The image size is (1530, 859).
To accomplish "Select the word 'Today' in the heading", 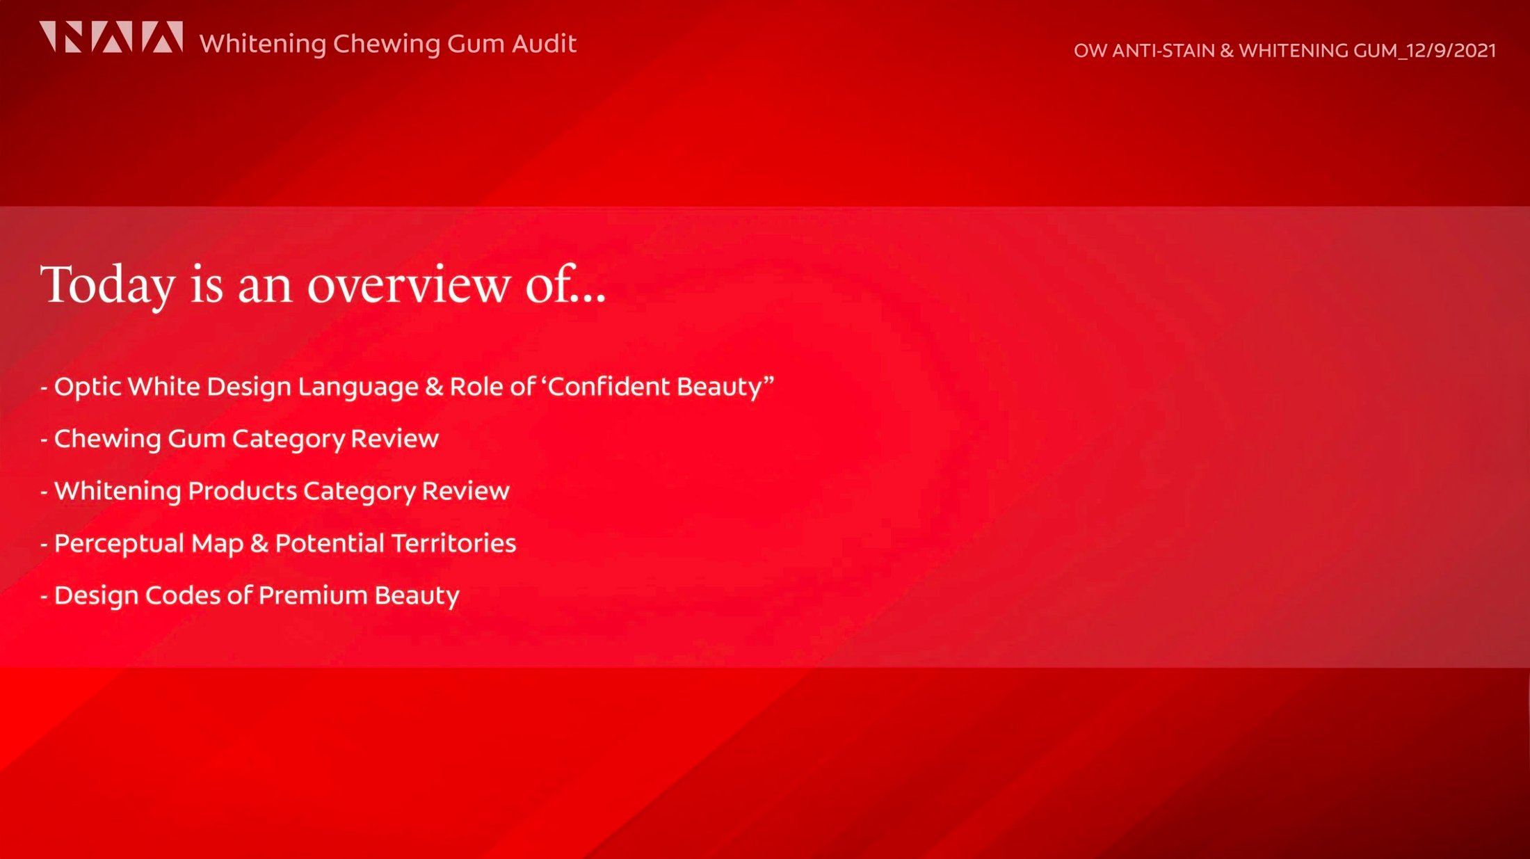I will [x=108, y=286].
